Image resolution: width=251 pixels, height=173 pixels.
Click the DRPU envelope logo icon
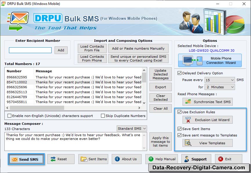coord(18,21)
